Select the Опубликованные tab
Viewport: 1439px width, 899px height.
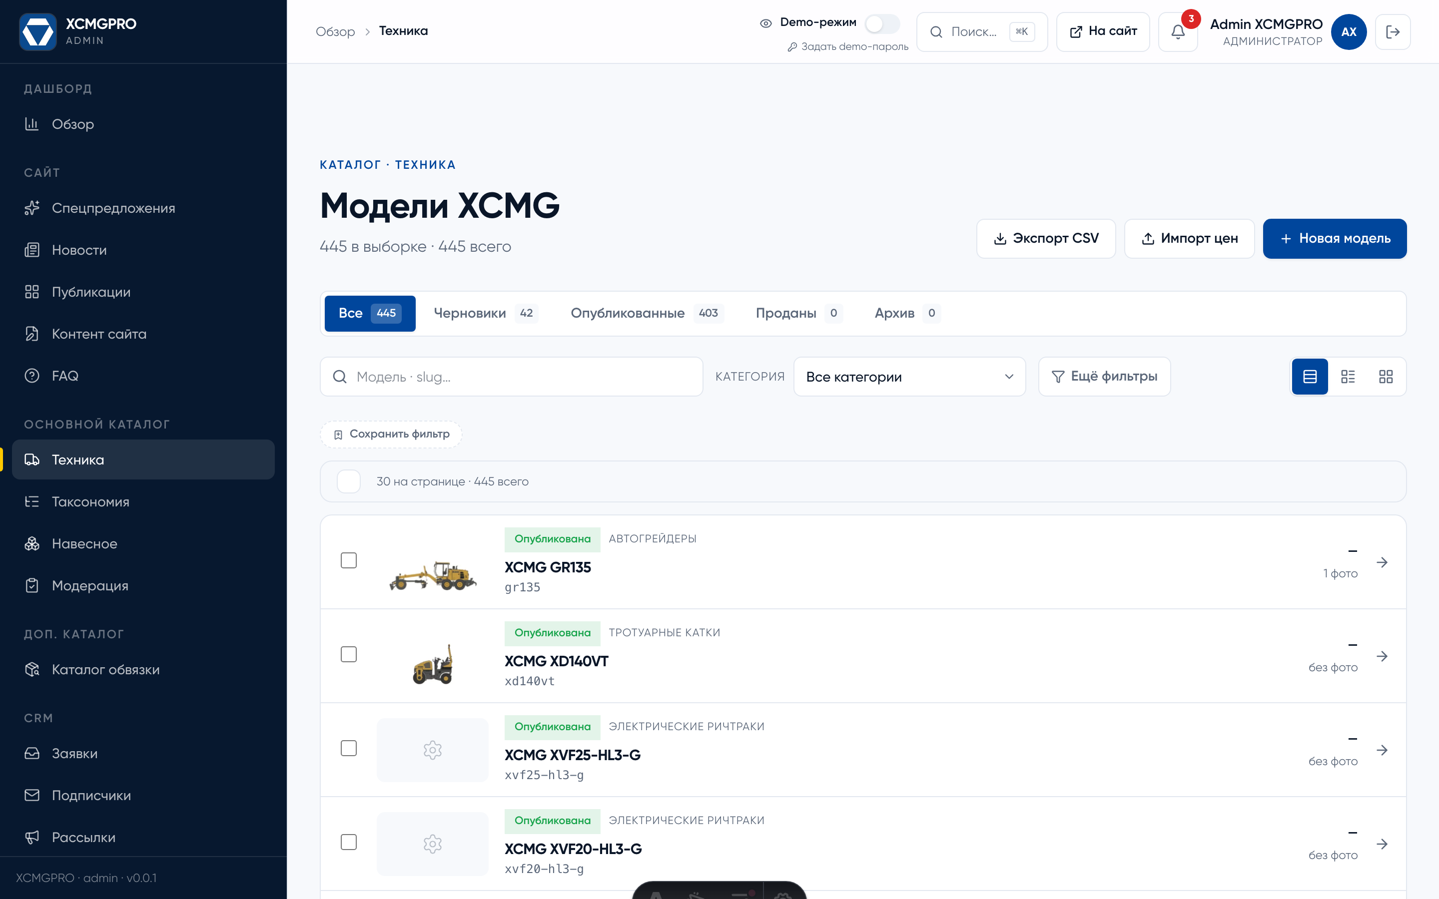click(647, 313)
